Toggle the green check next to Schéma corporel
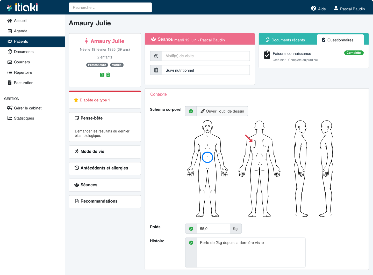This screenshot has width=373, height=275. coord(191,111)
